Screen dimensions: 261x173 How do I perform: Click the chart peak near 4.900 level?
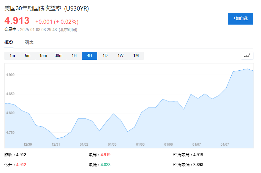click(247, 69)
